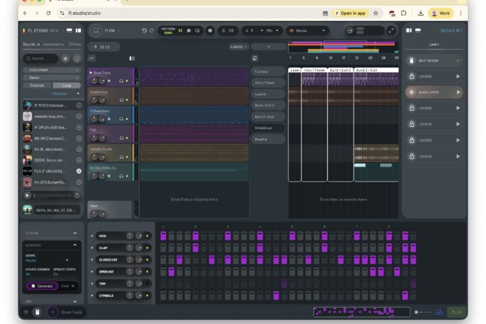The width and height of the screenshot is (486, 324).
Task: Open the first LOCKED lesson lock icon
Action: (412, 76)
